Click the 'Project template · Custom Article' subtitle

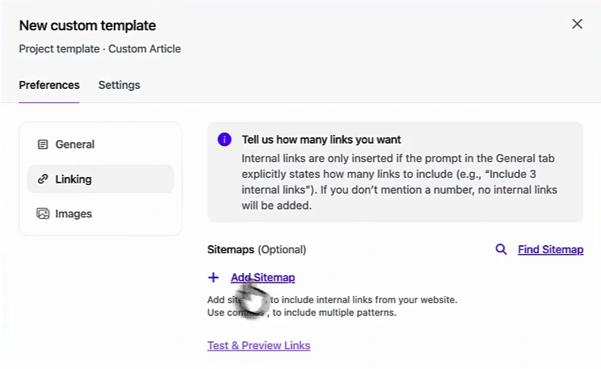(100, 49)
